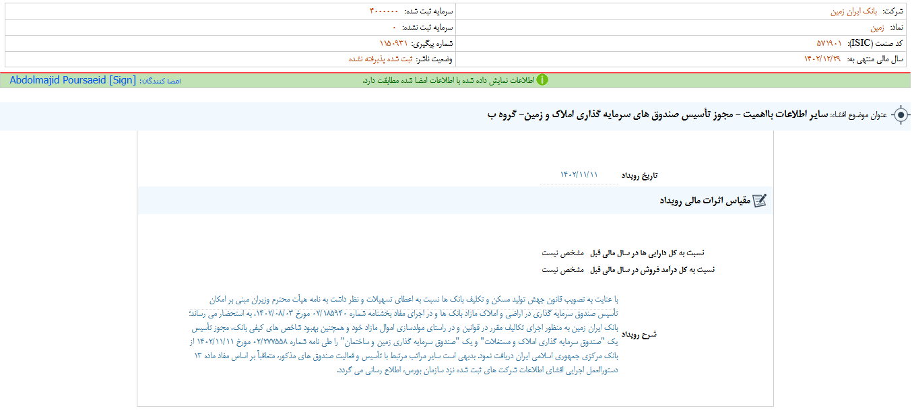Image resolution: width=912 pixels, height=410 pixels.
Task: Click the ISIC industry code value
Action: point(829,43)
